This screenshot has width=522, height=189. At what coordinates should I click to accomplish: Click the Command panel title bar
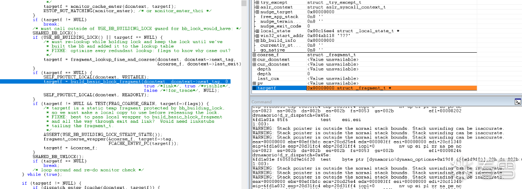pos(383,102)
